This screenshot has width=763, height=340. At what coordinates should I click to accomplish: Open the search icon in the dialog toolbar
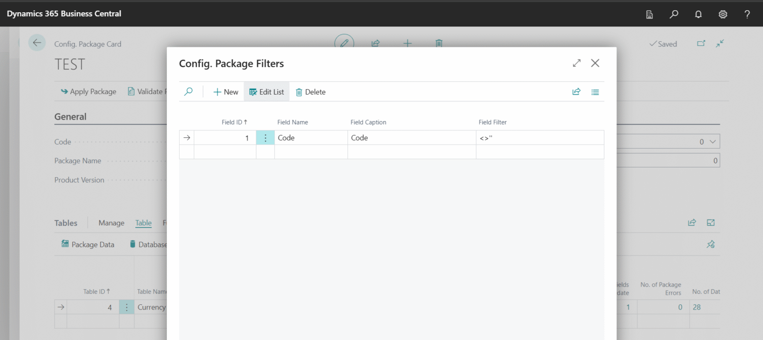click(188, 92)
